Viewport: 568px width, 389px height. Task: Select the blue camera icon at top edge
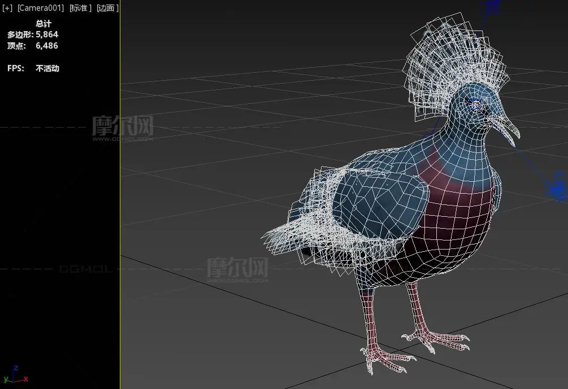490,7
